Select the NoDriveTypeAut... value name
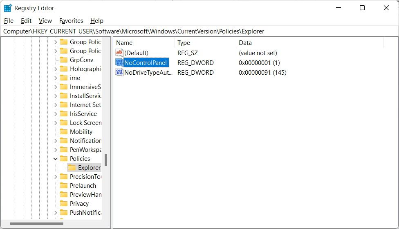This screenshot has width=399, height=229. (148, 72)
